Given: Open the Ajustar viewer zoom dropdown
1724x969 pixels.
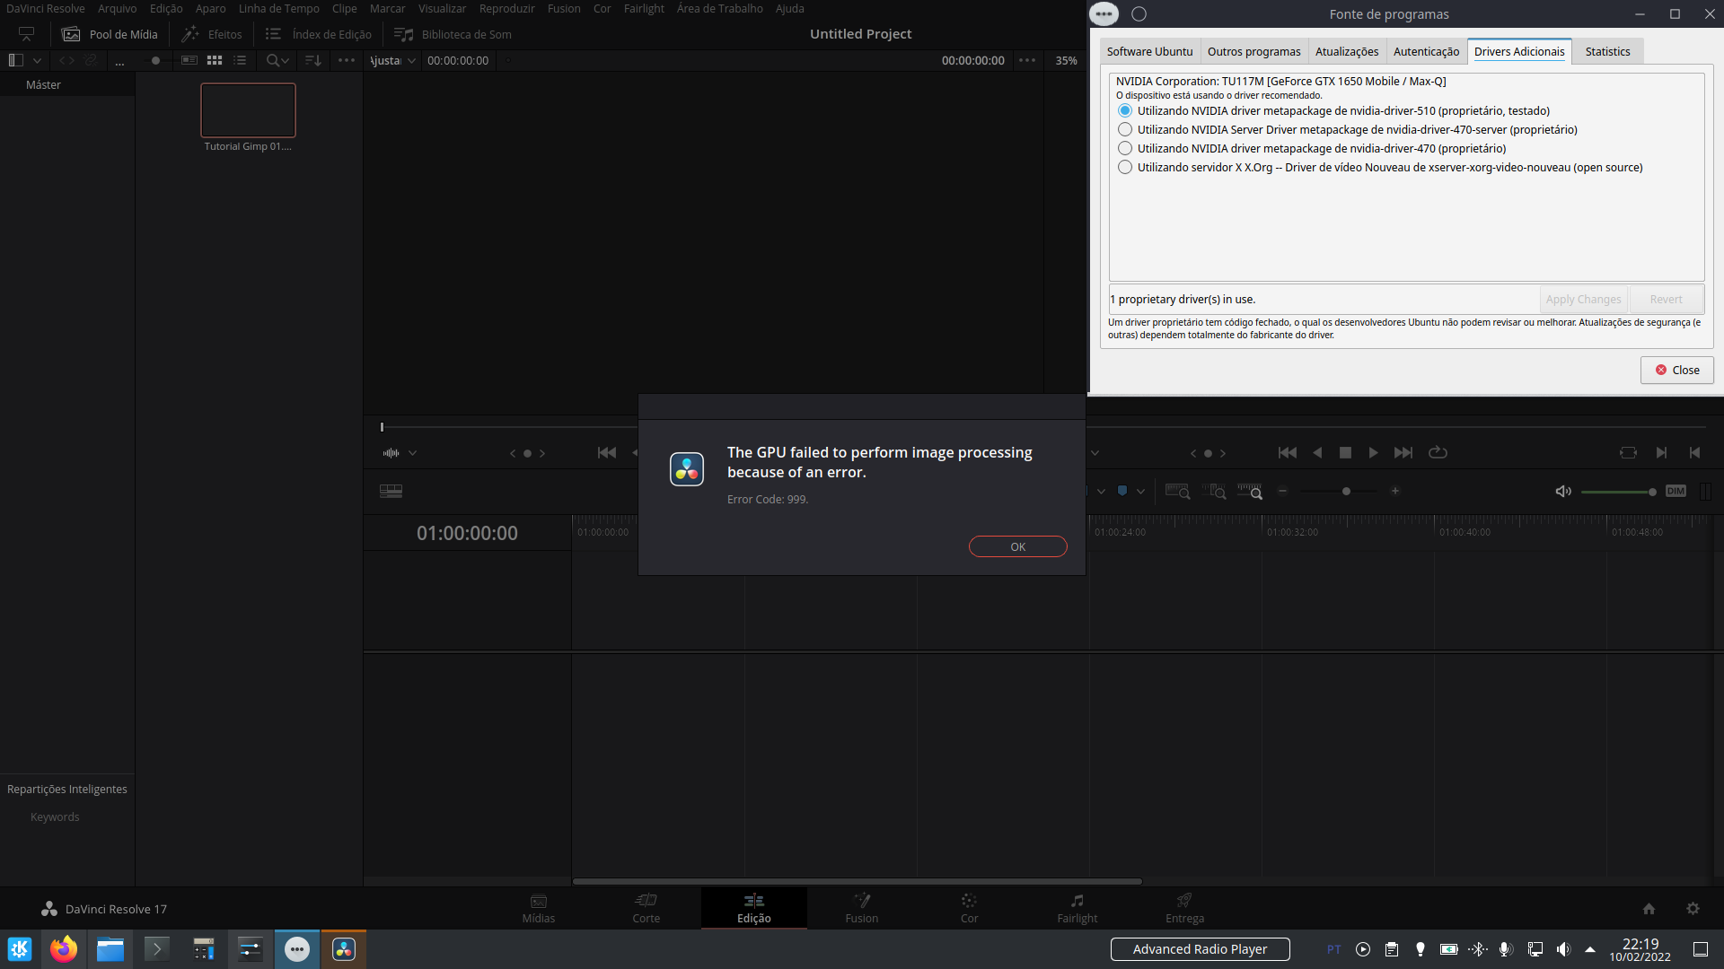Looking at the screenshot, I should pos(393,60).
